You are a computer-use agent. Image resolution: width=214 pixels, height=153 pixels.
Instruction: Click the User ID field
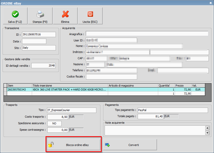tap(111, 40)
